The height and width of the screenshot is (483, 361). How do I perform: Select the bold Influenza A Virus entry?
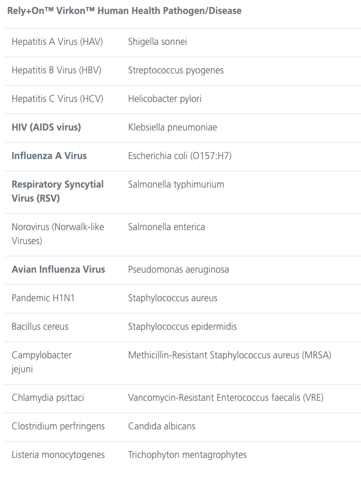[49, 156]
